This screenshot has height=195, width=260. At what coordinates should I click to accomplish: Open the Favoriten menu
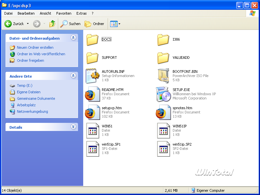64,13
